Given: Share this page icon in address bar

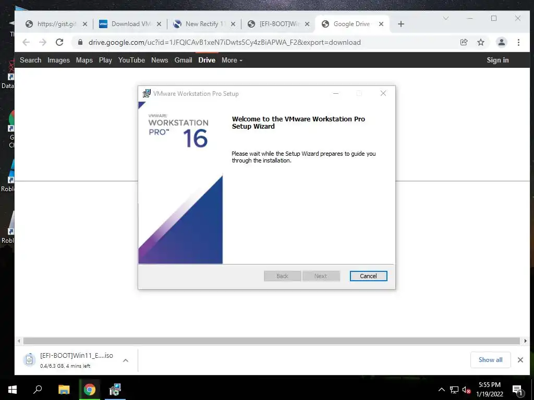Looking at the screenshot, I should 464,42.
